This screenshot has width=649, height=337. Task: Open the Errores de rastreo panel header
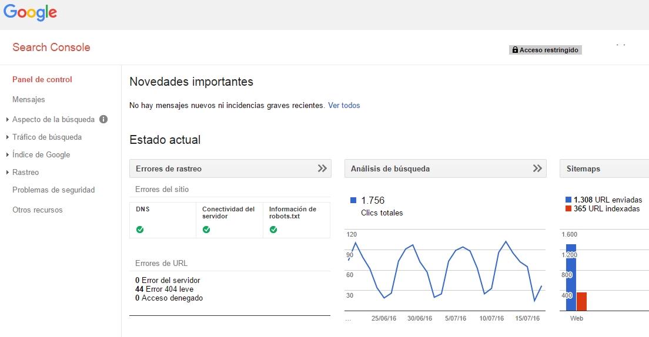230,168
